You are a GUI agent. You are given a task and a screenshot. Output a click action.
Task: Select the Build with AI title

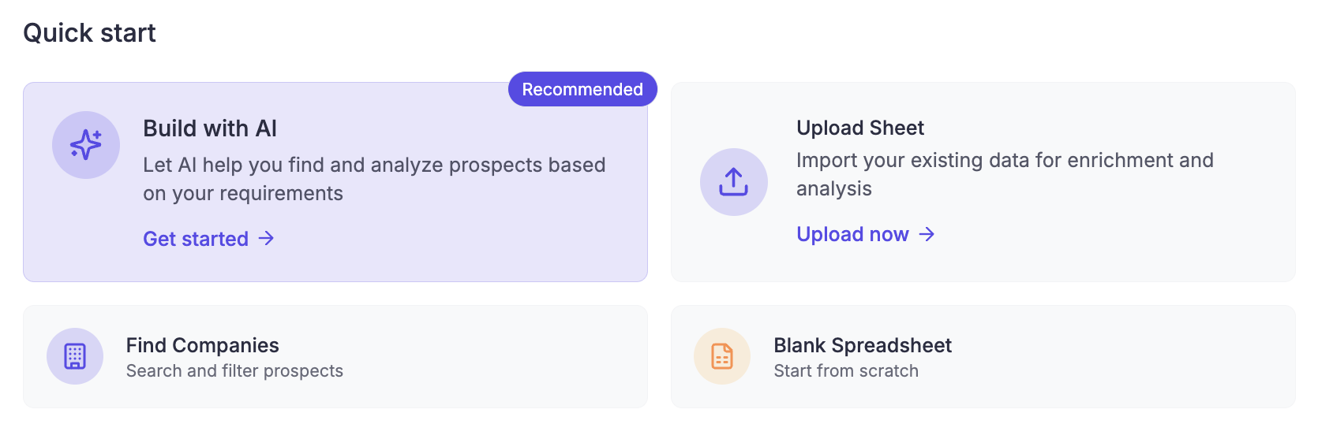point(210,128)
